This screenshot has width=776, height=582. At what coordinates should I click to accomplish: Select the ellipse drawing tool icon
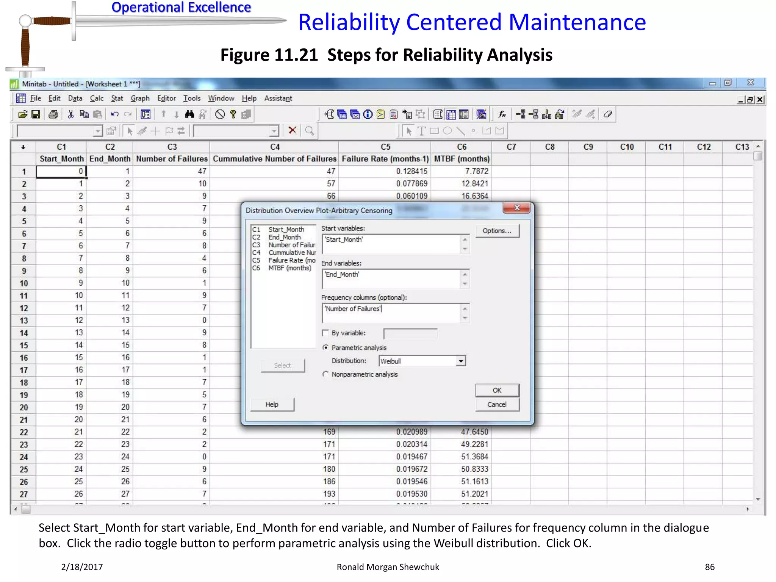pyautogui.click(x=447, y=131)
